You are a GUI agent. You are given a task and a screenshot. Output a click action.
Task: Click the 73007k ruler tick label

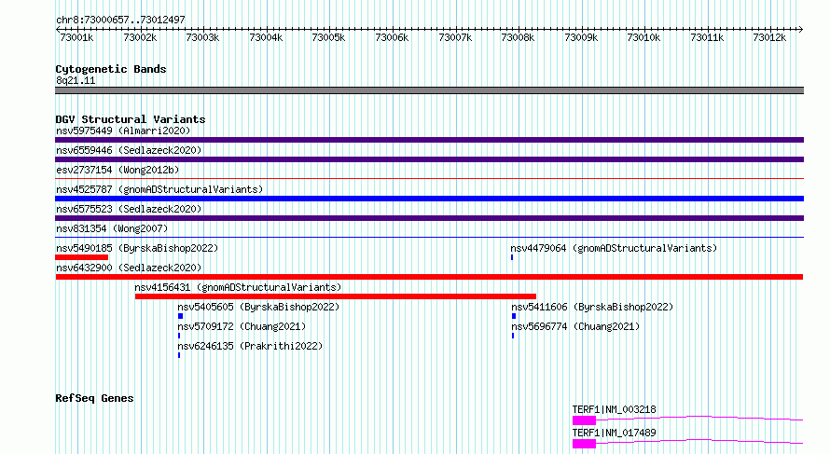(455, 38)
